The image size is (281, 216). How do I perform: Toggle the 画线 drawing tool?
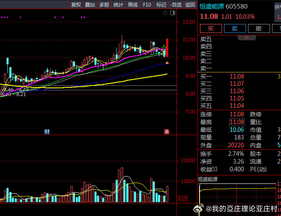[x=133, y=5]
